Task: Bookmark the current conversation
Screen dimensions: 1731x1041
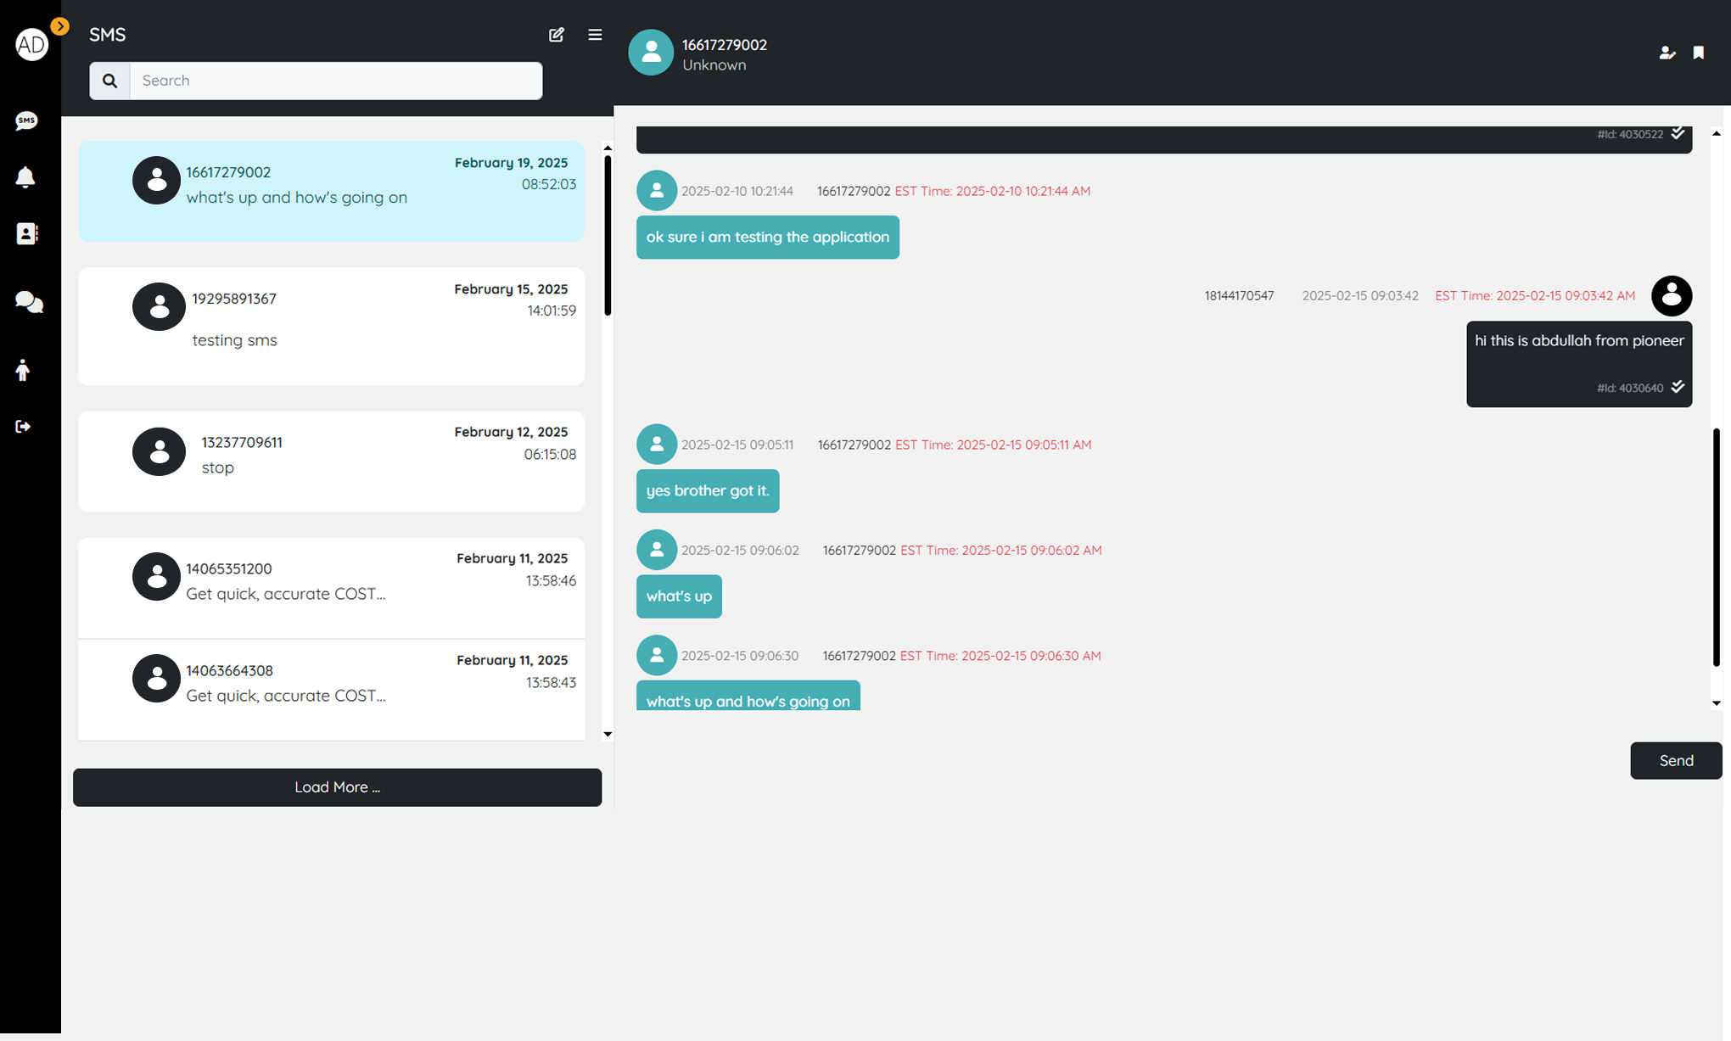Action: [1699, 53]
